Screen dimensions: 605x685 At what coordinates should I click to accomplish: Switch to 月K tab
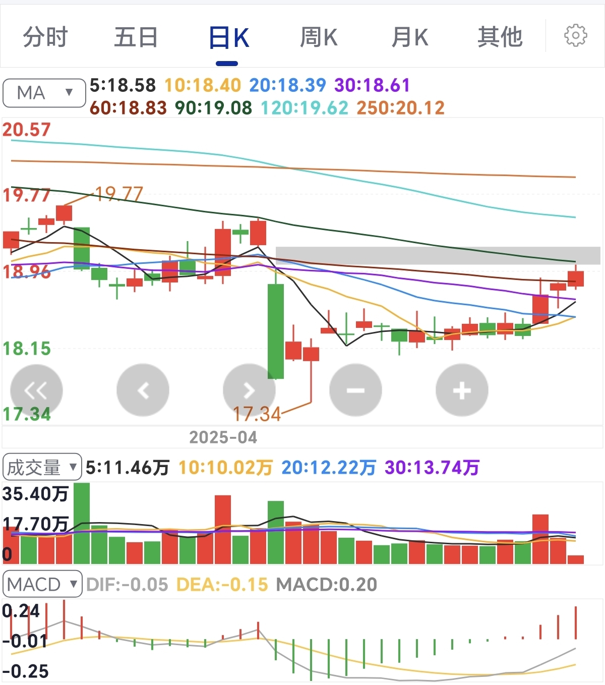click(x=409, y=37)
